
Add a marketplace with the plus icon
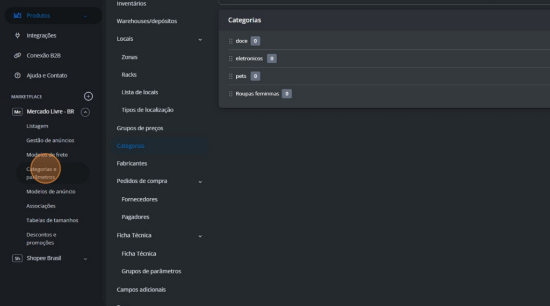tap(89, 96)
